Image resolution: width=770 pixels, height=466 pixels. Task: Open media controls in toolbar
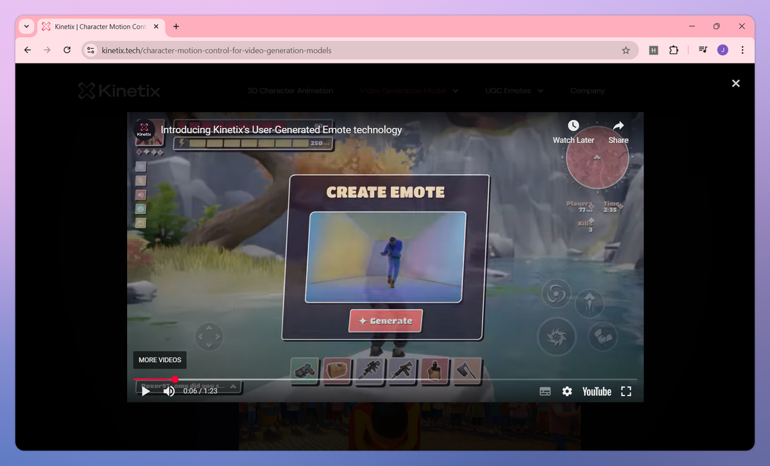tap(703, 50)
